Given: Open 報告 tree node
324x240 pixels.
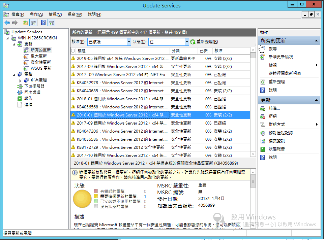Looking at the screenshot, I should pyautogui.click(x=28, y=98).
